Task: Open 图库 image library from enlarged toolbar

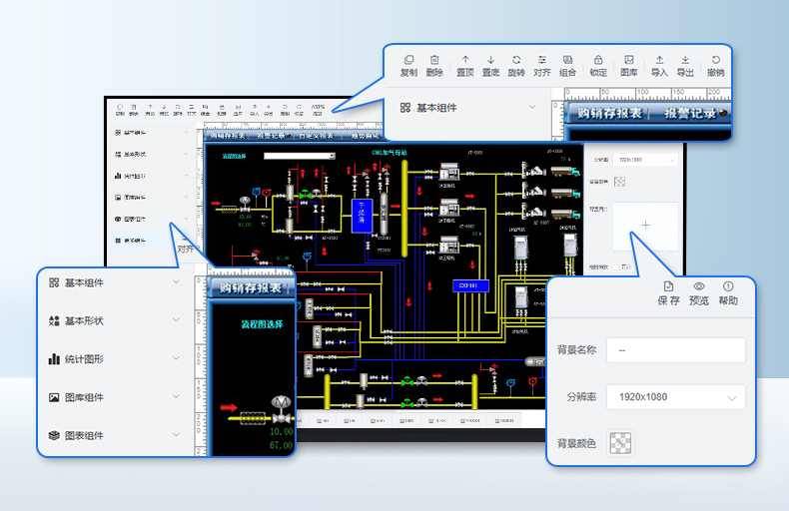Action: (x=629, y=61)
